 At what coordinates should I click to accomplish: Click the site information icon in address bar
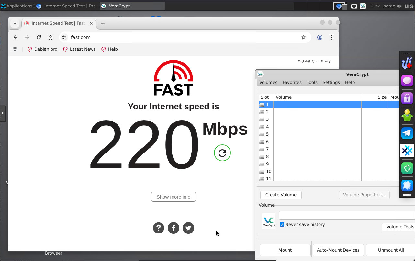click(x=64, y=37)
